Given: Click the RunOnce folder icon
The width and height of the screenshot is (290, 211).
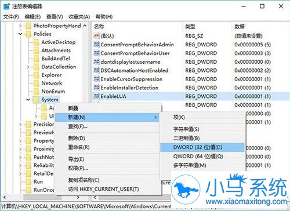Looking at the screenshot, I should (28, 190).
